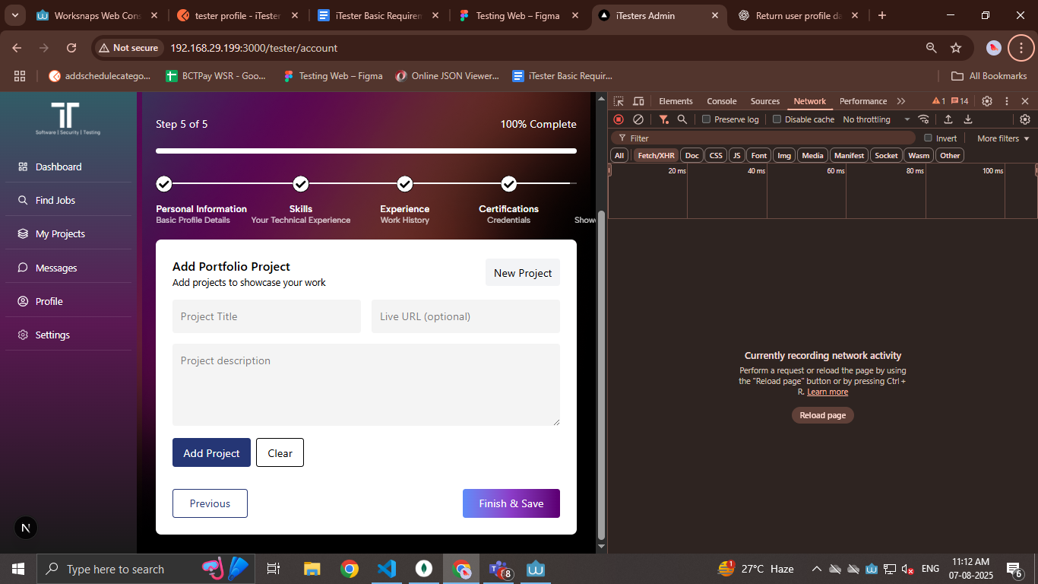This screenshot has width=1038, height=584.
Task: Expand more DevTools tabs chevron
Action: pyautogui.click(x=901, y=101)
